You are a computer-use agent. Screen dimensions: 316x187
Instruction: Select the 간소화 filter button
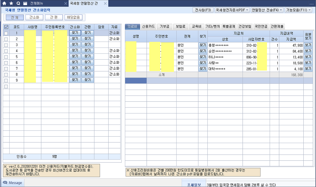(34, 17)
